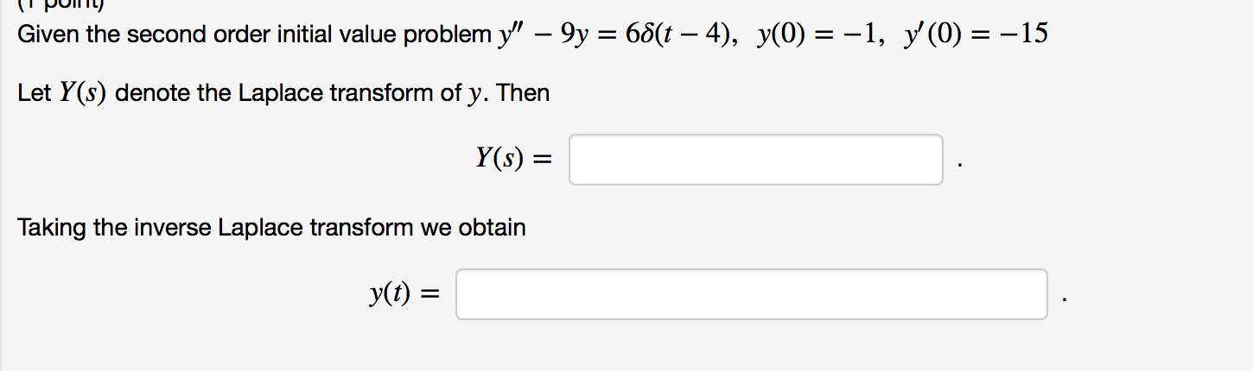The height and width of the screenshot is (371, 1253).
Task: Focus the y(t) answer input box
Action: tap(752, 294)
